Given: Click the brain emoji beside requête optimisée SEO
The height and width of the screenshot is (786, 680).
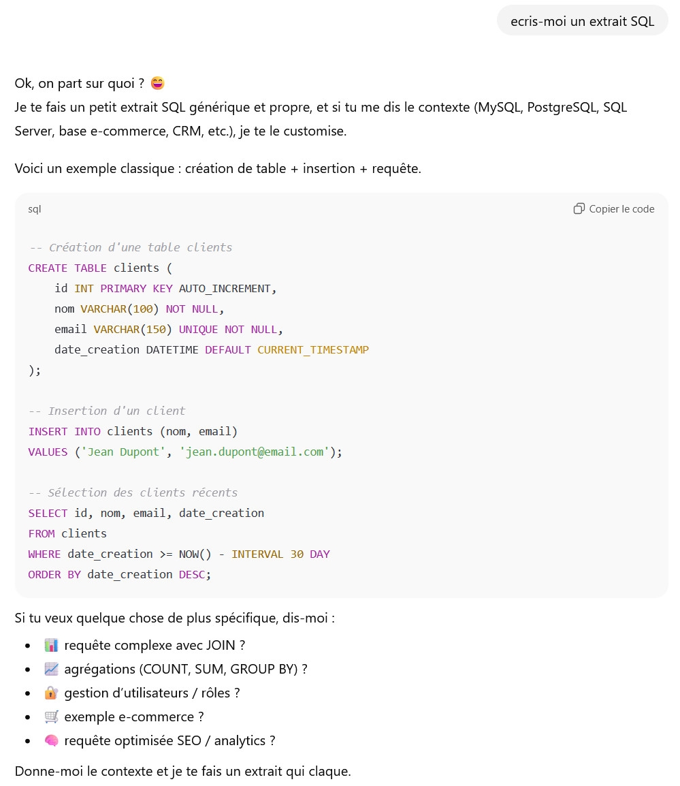Looking at the screenshot, I should [51, 740].
